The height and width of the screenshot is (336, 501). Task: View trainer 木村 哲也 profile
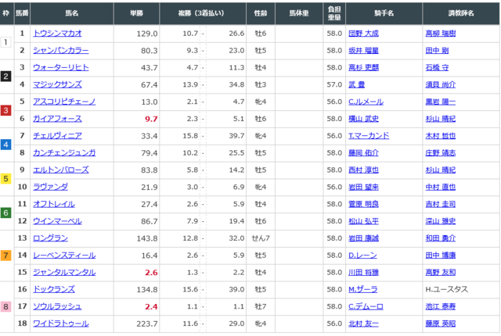439,136
